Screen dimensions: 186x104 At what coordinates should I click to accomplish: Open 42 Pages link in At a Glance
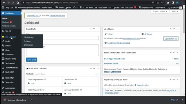click(148, 34)
